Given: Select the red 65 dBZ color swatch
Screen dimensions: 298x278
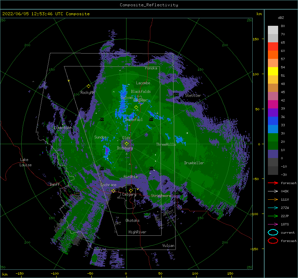Looking at the screenshot, I should pyautogui.click(x=273, y=47).
